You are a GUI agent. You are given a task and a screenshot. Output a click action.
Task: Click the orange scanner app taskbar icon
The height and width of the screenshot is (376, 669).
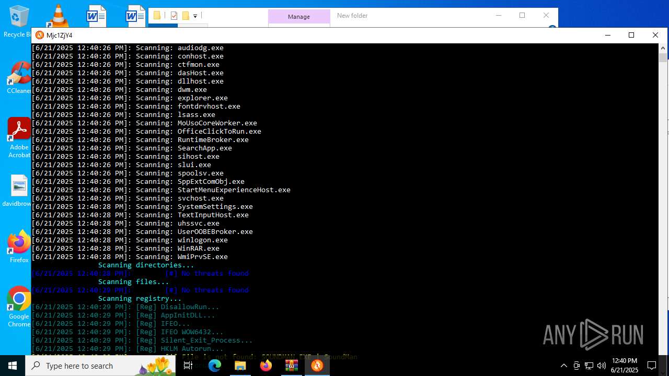pyautogui.click(x=317, y=366)
